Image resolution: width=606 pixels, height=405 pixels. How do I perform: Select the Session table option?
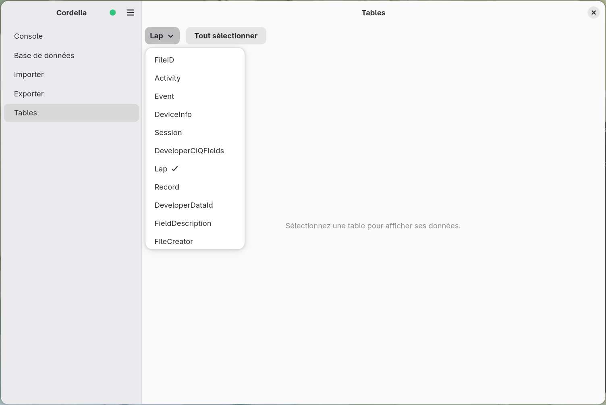point(195,133)
